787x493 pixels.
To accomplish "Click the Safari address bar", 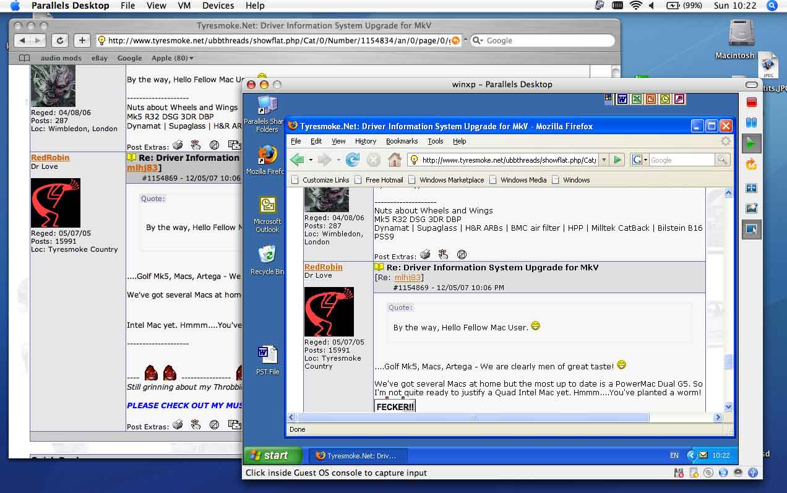I will coord(278,41).
